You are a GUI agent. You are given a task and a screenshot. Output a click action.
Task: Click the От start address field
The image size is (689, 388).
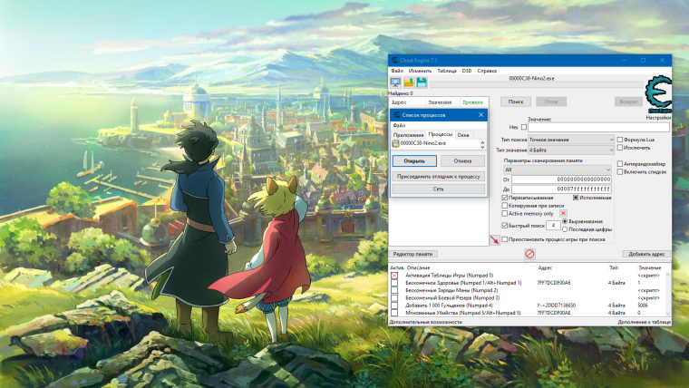tap(561, 179)
